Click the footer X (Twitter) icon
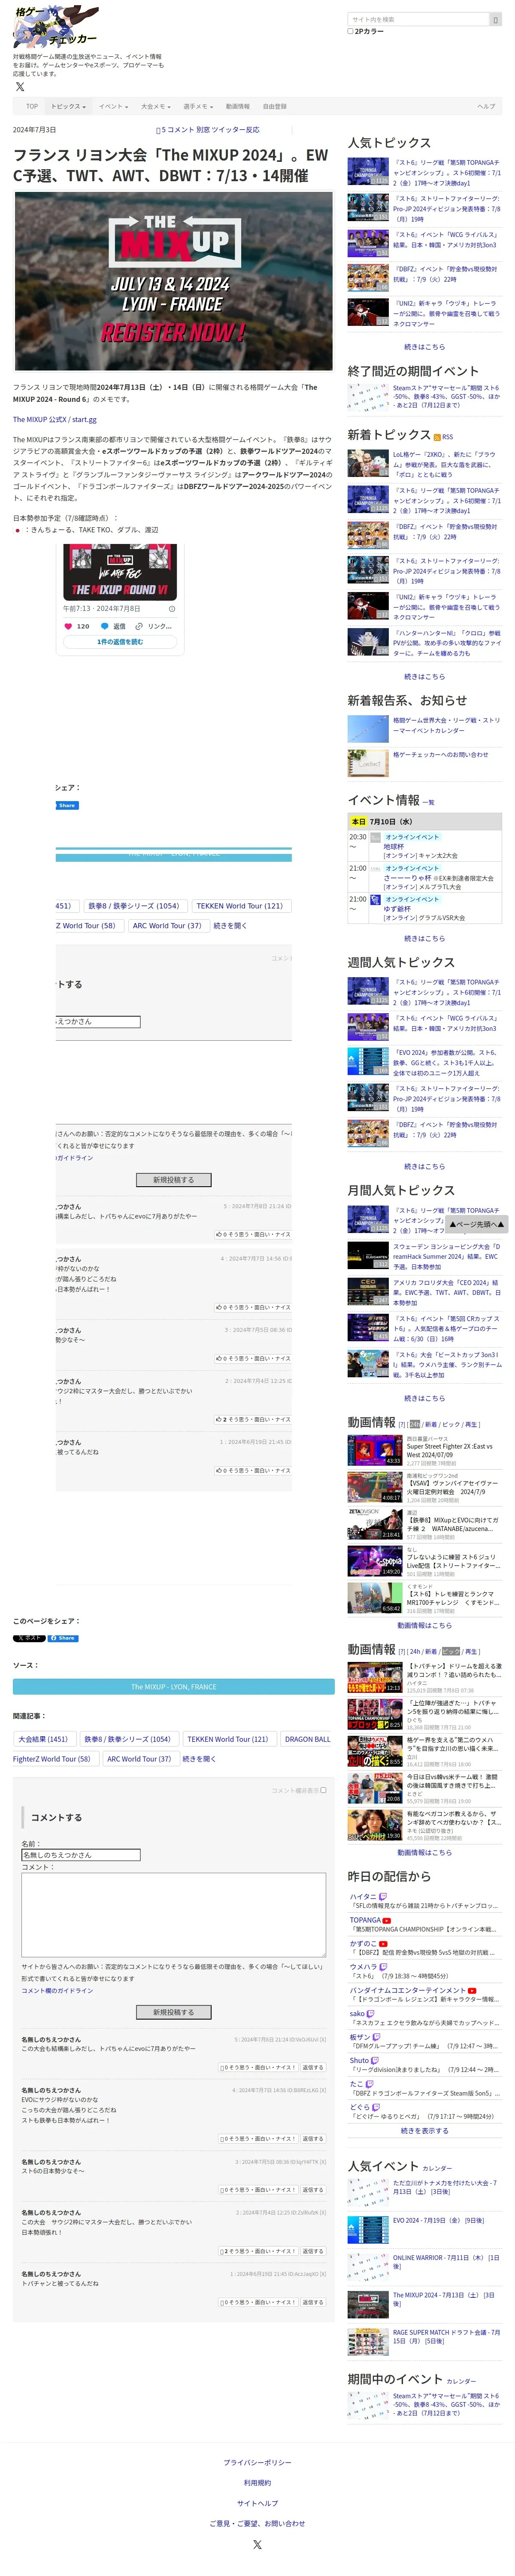The image size is (515, 2576). click(257, 2545)
